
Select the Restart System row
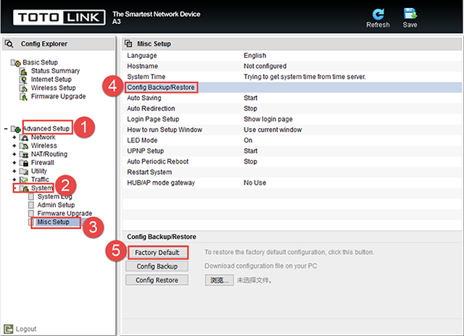point(291,172)
